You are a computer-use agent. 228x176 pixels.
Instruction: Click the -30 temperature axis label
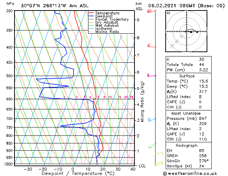coord(28,169)
